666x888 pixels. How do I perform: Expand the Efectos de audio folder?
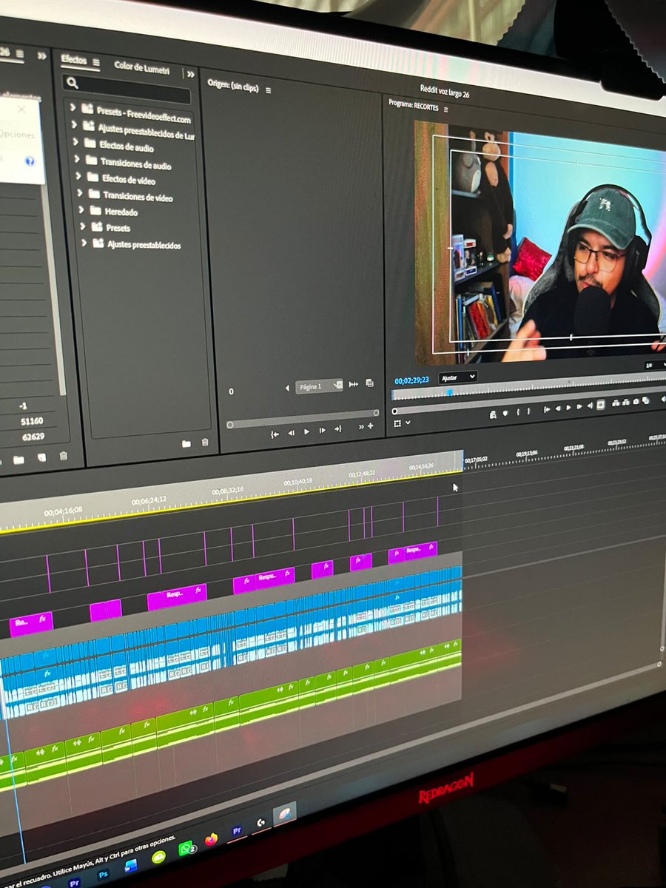pyautogui.click(x=75, y=142)
